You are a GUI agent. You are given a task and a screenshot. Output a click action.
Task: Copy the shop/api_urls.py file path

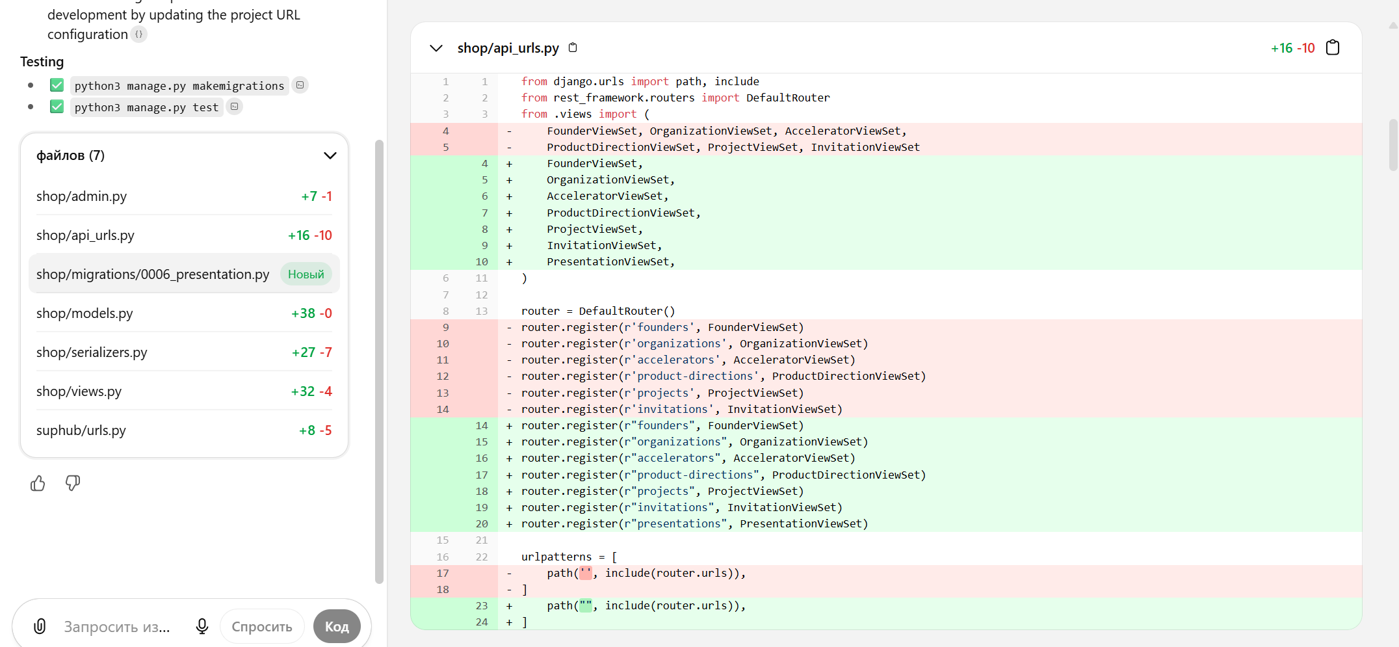(573, 47)
